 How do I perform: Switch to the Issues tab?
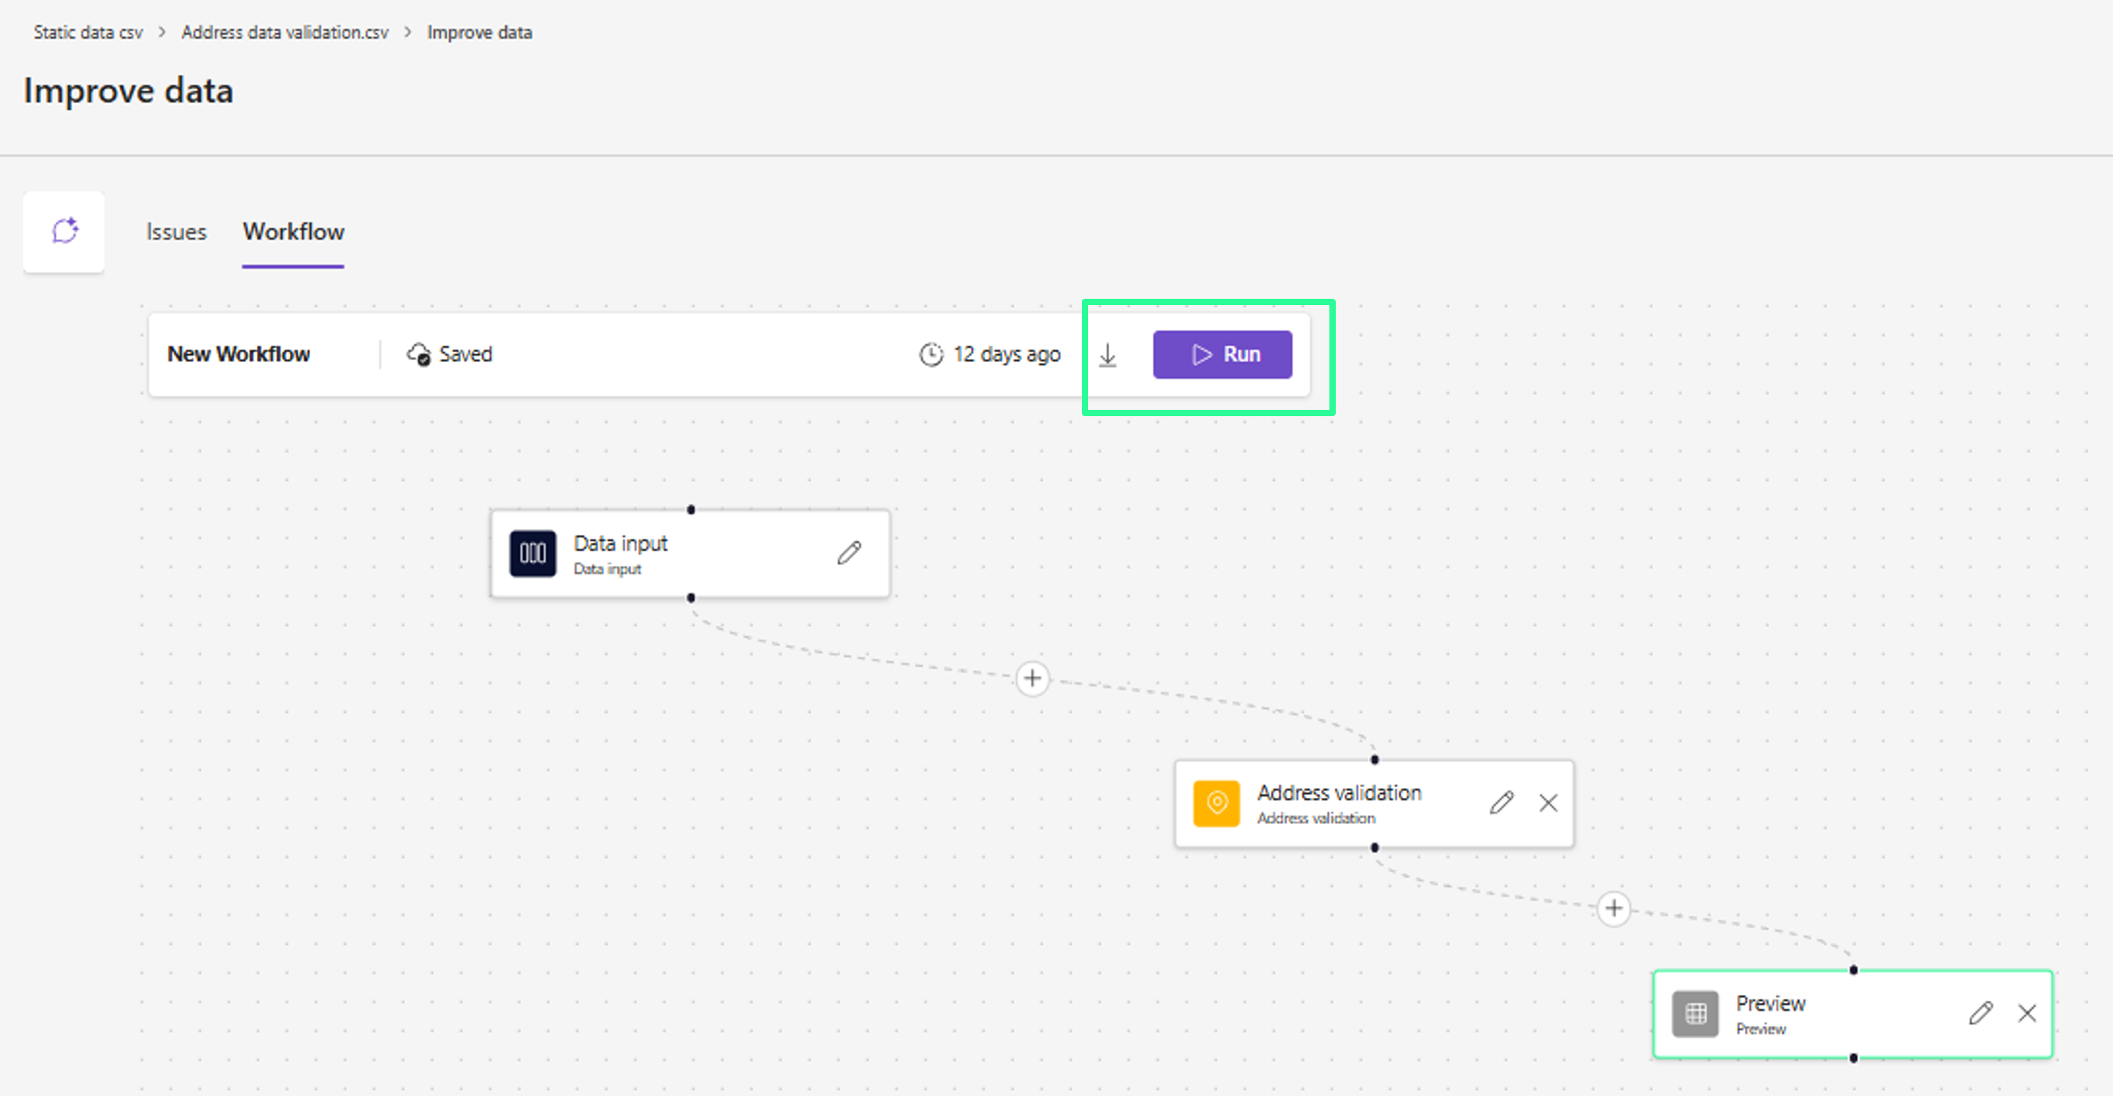[177, 232]
